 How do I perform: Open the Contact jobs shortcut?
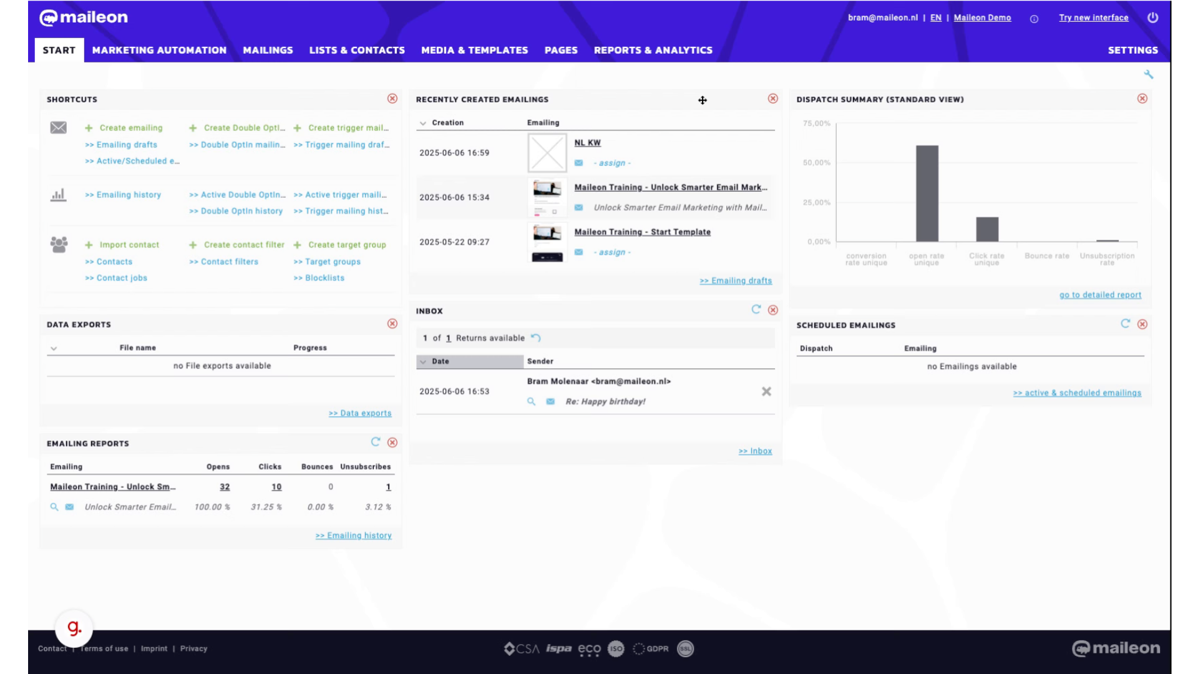tap(116, 278)
